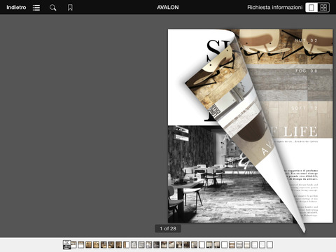Open the table of contents list icon
Viewport: 336px width, 252px height.
pyautogui.click(x=36, y=8)
